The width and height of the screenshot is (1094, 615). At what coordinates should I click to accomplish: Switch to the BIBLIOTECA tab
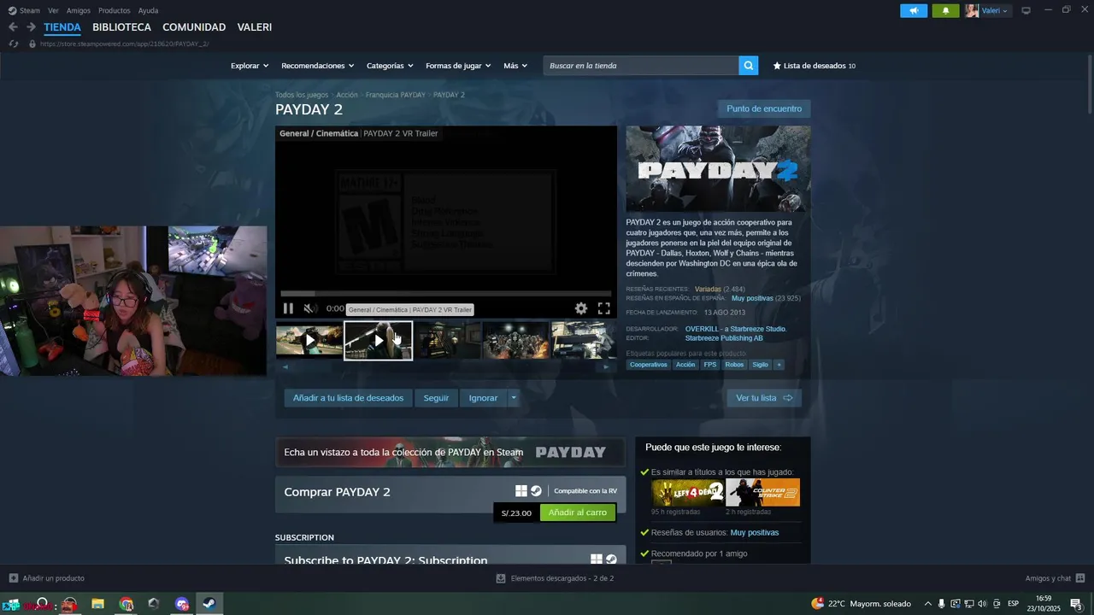(121, 27)
